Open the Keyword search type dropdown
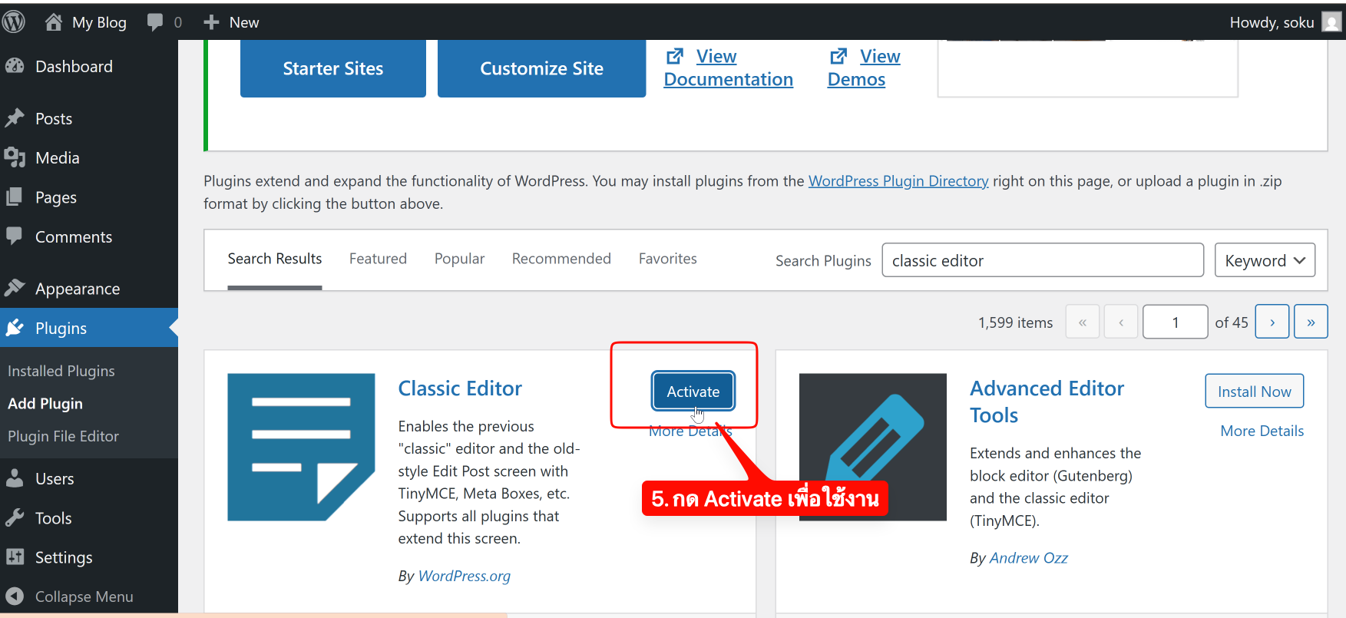This screenshot has height=618, width=1346. 1264,260
